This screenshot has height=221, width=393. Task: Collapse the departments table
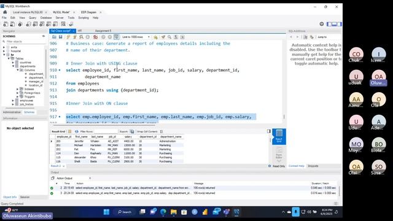pos(13,66)
